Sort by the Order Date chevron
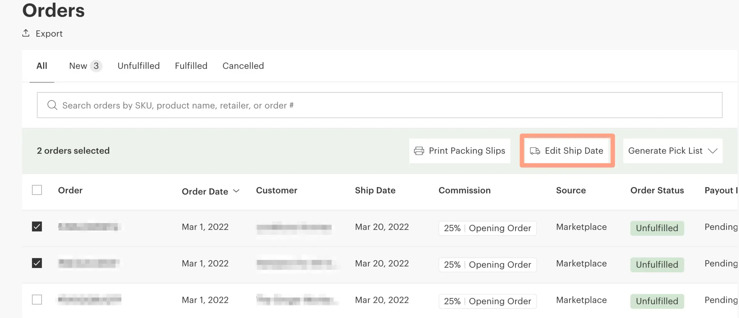739x318 pixels. point(237,191)
